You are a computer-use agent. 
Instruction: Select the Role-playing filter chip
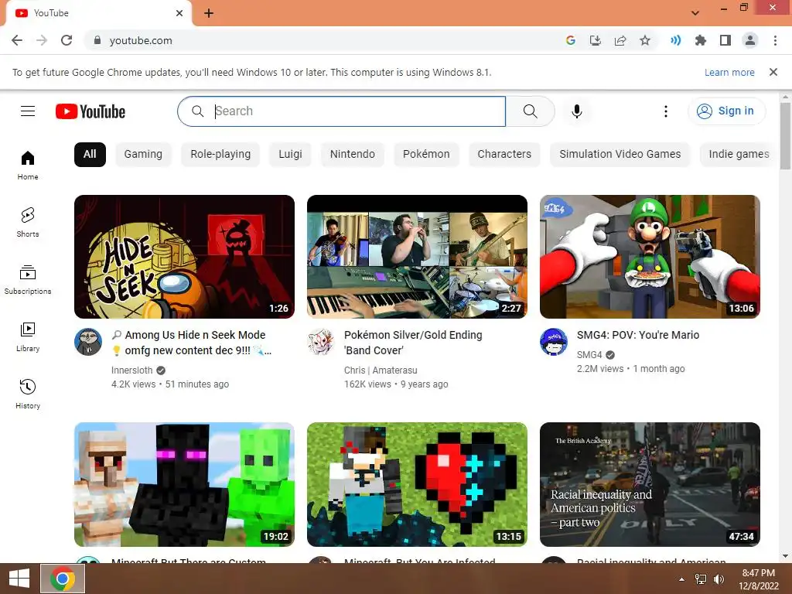(220, 154)
